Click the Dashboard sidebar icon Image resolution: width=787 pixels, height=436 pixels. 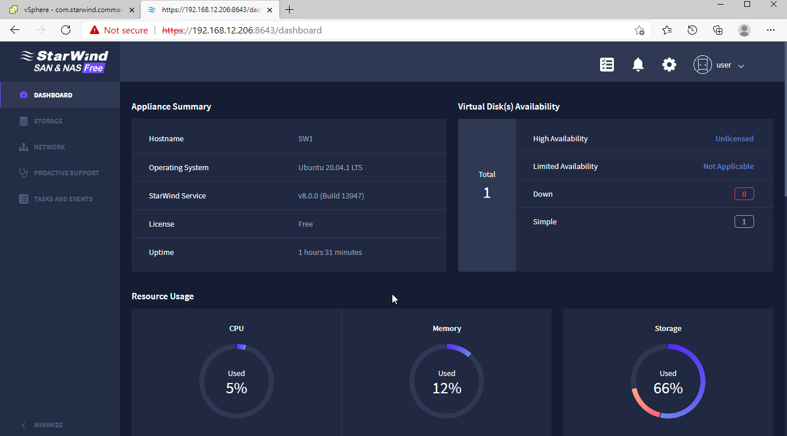[24, 95]
